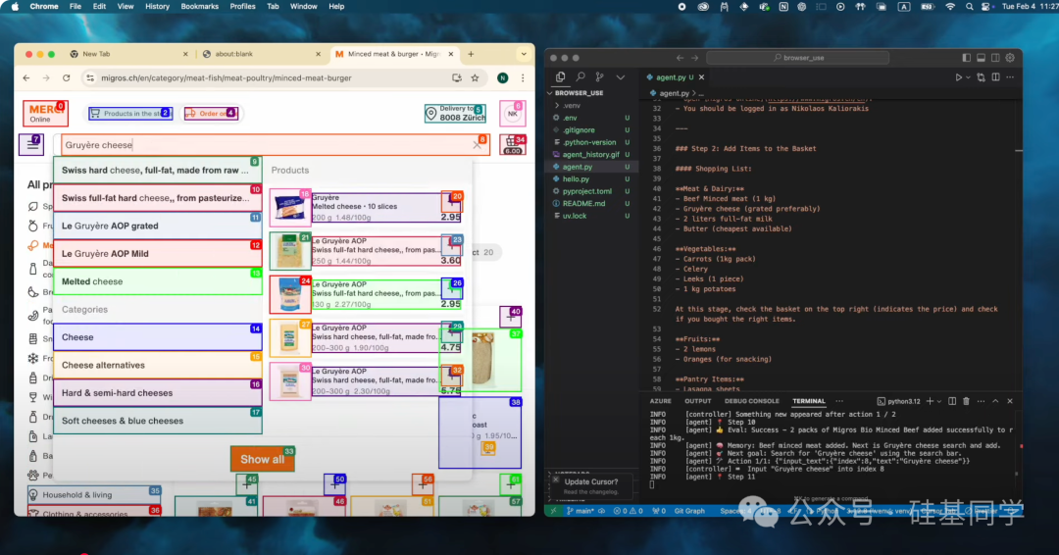Split the terminal pane
The image size is (1059, 555).
pyautogui.click(x=952, y=401)
